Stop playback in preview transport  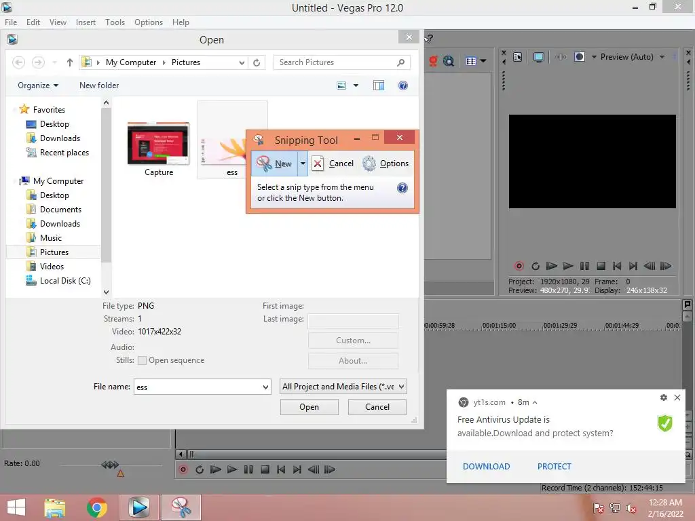coord(601,266)
